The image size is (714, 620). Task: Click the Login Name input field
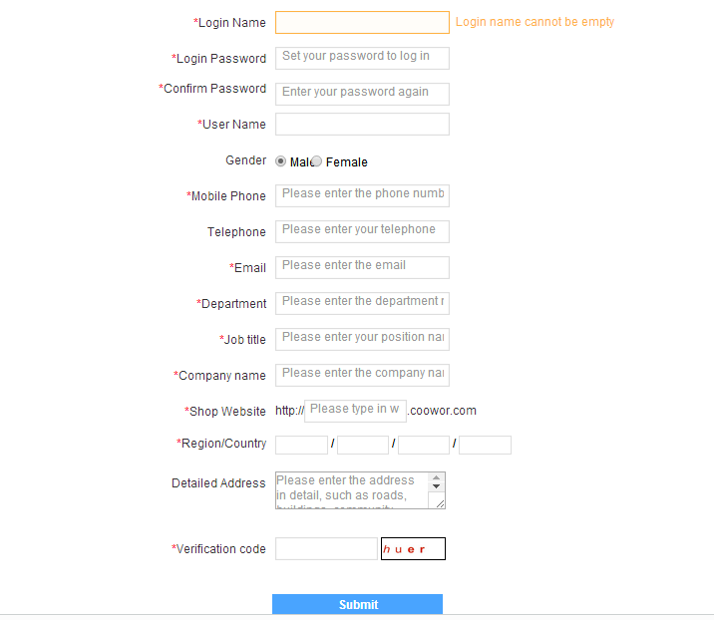362,22
